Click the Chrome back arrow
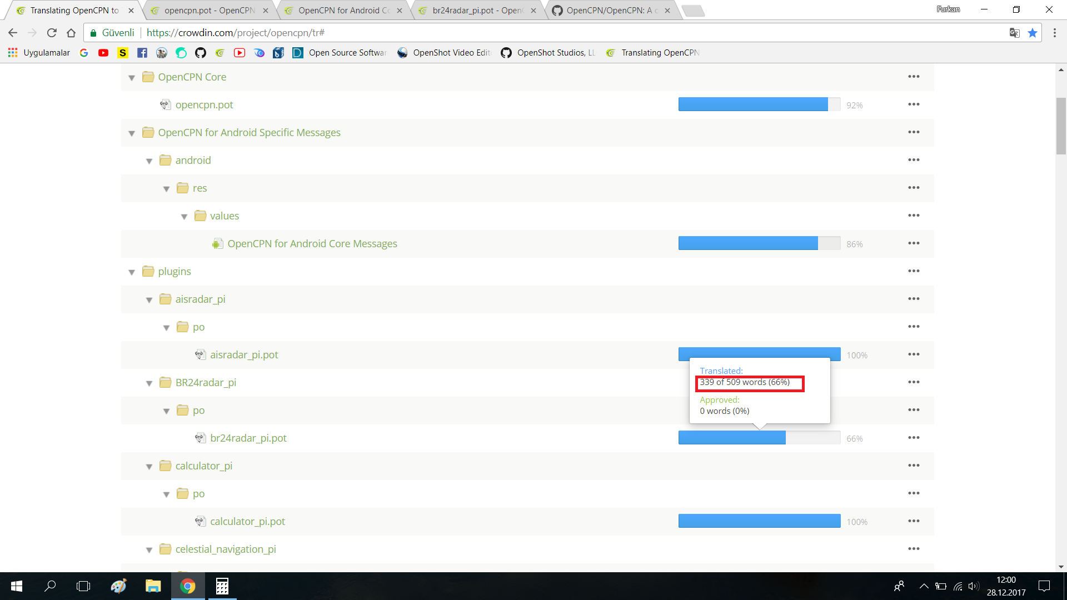Screen dimensions: 1067x600 13,33
